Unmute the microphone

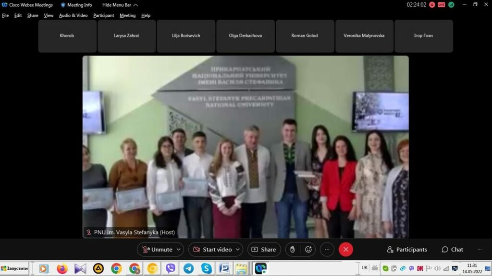156,249
